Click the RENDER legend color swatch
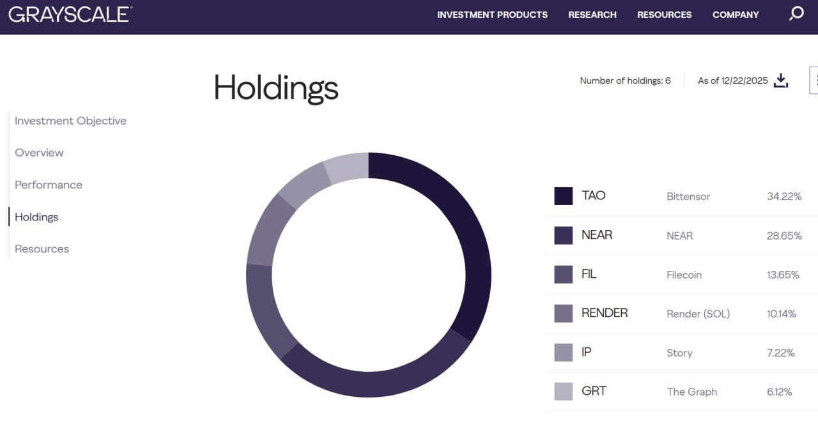Viewport: 818px width, 423px height. point(563,313)
